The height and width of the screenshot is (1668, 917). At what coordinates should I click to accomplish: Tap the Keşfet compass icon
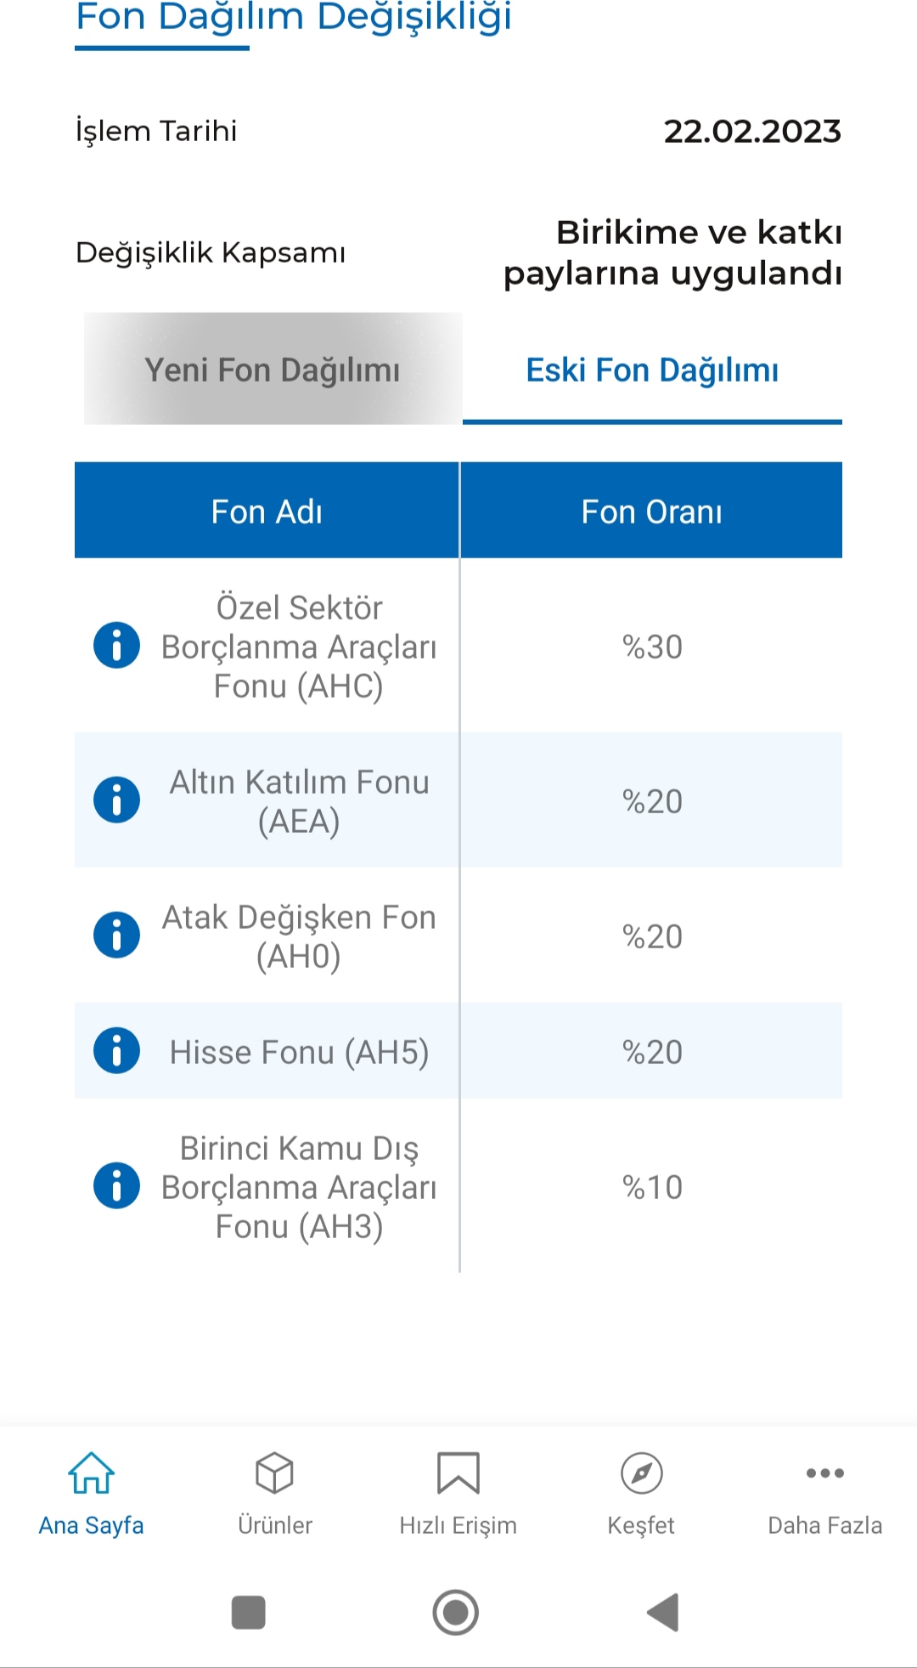[642, 1473]
